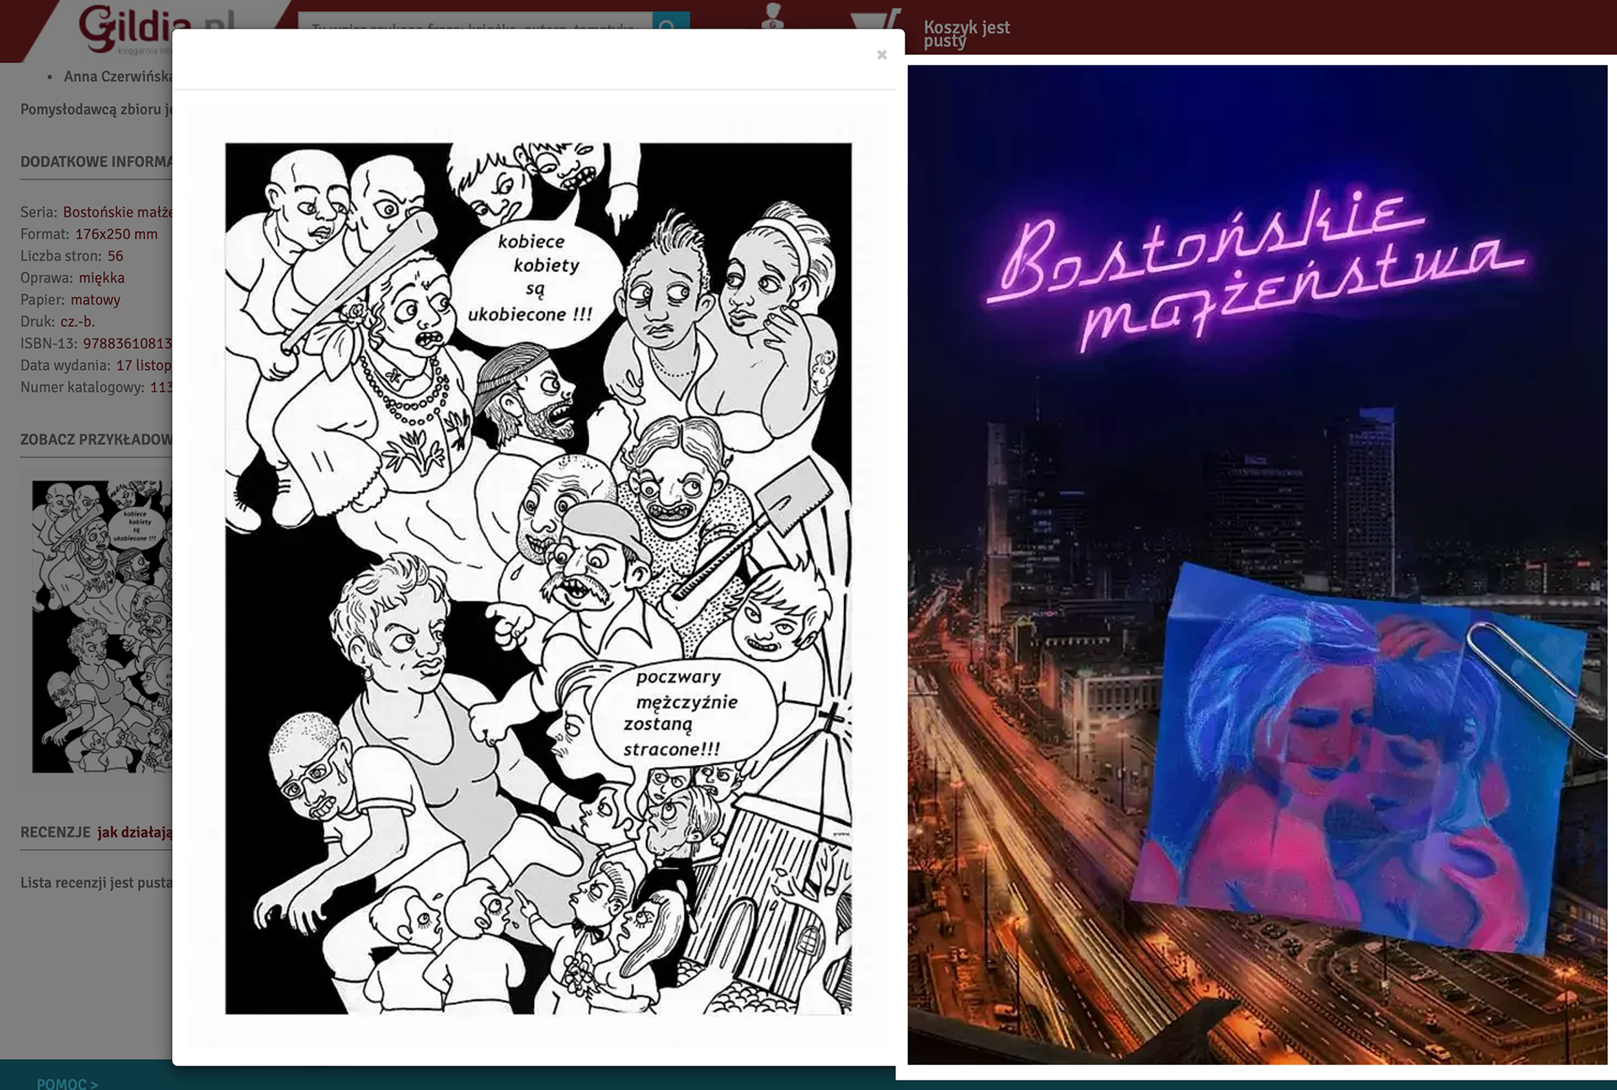Click the 'Anna Czerwińska' author entry
Image resolution: width=1617 pixels, height=1090 pixels.
click(x=118, y=77)
